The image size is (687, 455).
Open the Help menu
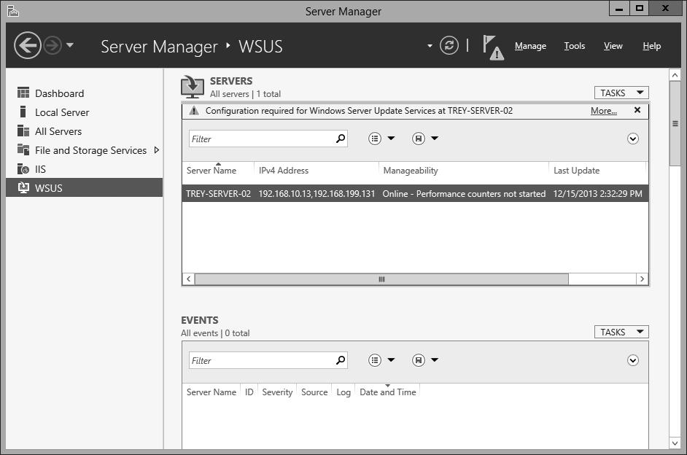(651, 45)
